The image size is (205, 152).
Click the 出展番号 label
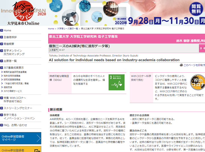(x=54, y=50)
